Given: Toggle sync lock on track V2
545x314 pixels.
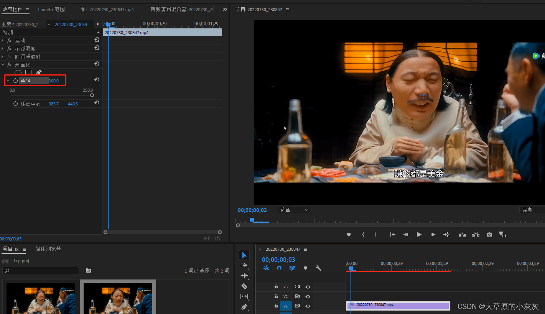Looking at the screenshot, I should [297, 296].
